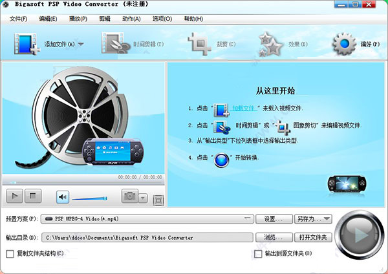Click the crop icon in step 2
The width and height of the screenshot is (388, 274).
tap(283, 127)
